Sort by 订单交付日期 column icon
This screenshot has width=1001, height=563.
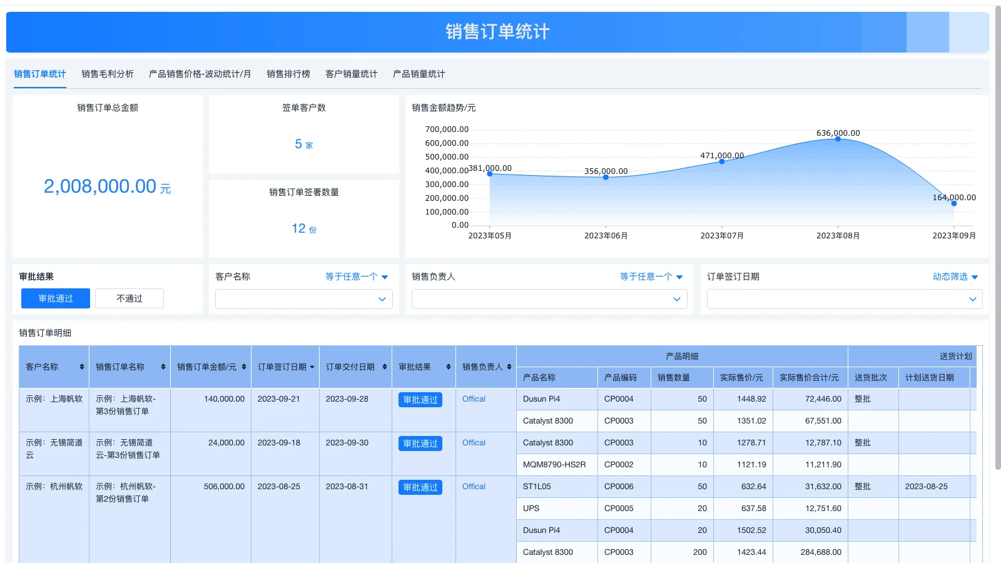pyautogui.click(x=384, y=367)
